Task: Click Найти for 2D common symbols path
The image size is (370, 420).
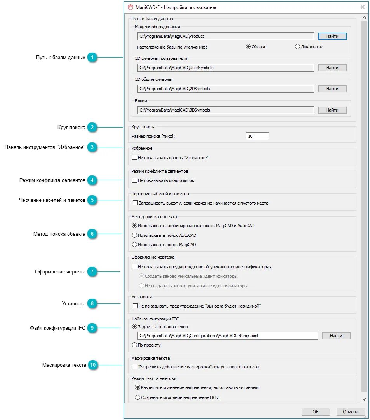Action: click(x=332, y=89)
